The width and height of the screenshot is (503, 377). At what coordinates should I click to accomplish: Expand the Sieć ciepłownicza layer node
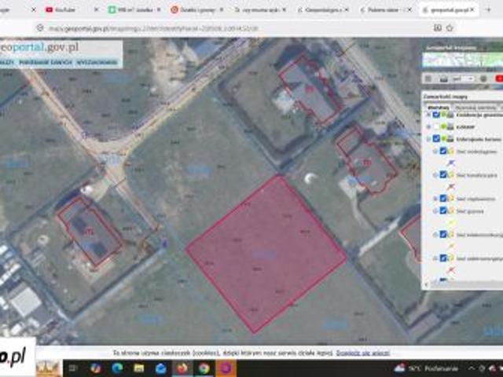point(435,199)
